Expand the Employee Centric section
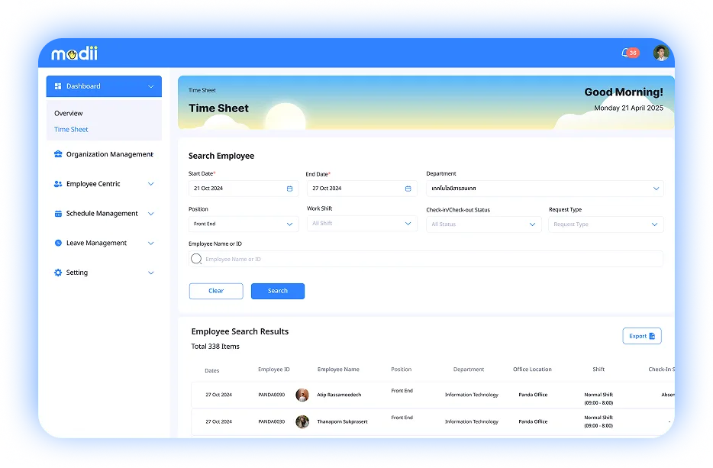 pyautogui.click(x=151, y=184)
